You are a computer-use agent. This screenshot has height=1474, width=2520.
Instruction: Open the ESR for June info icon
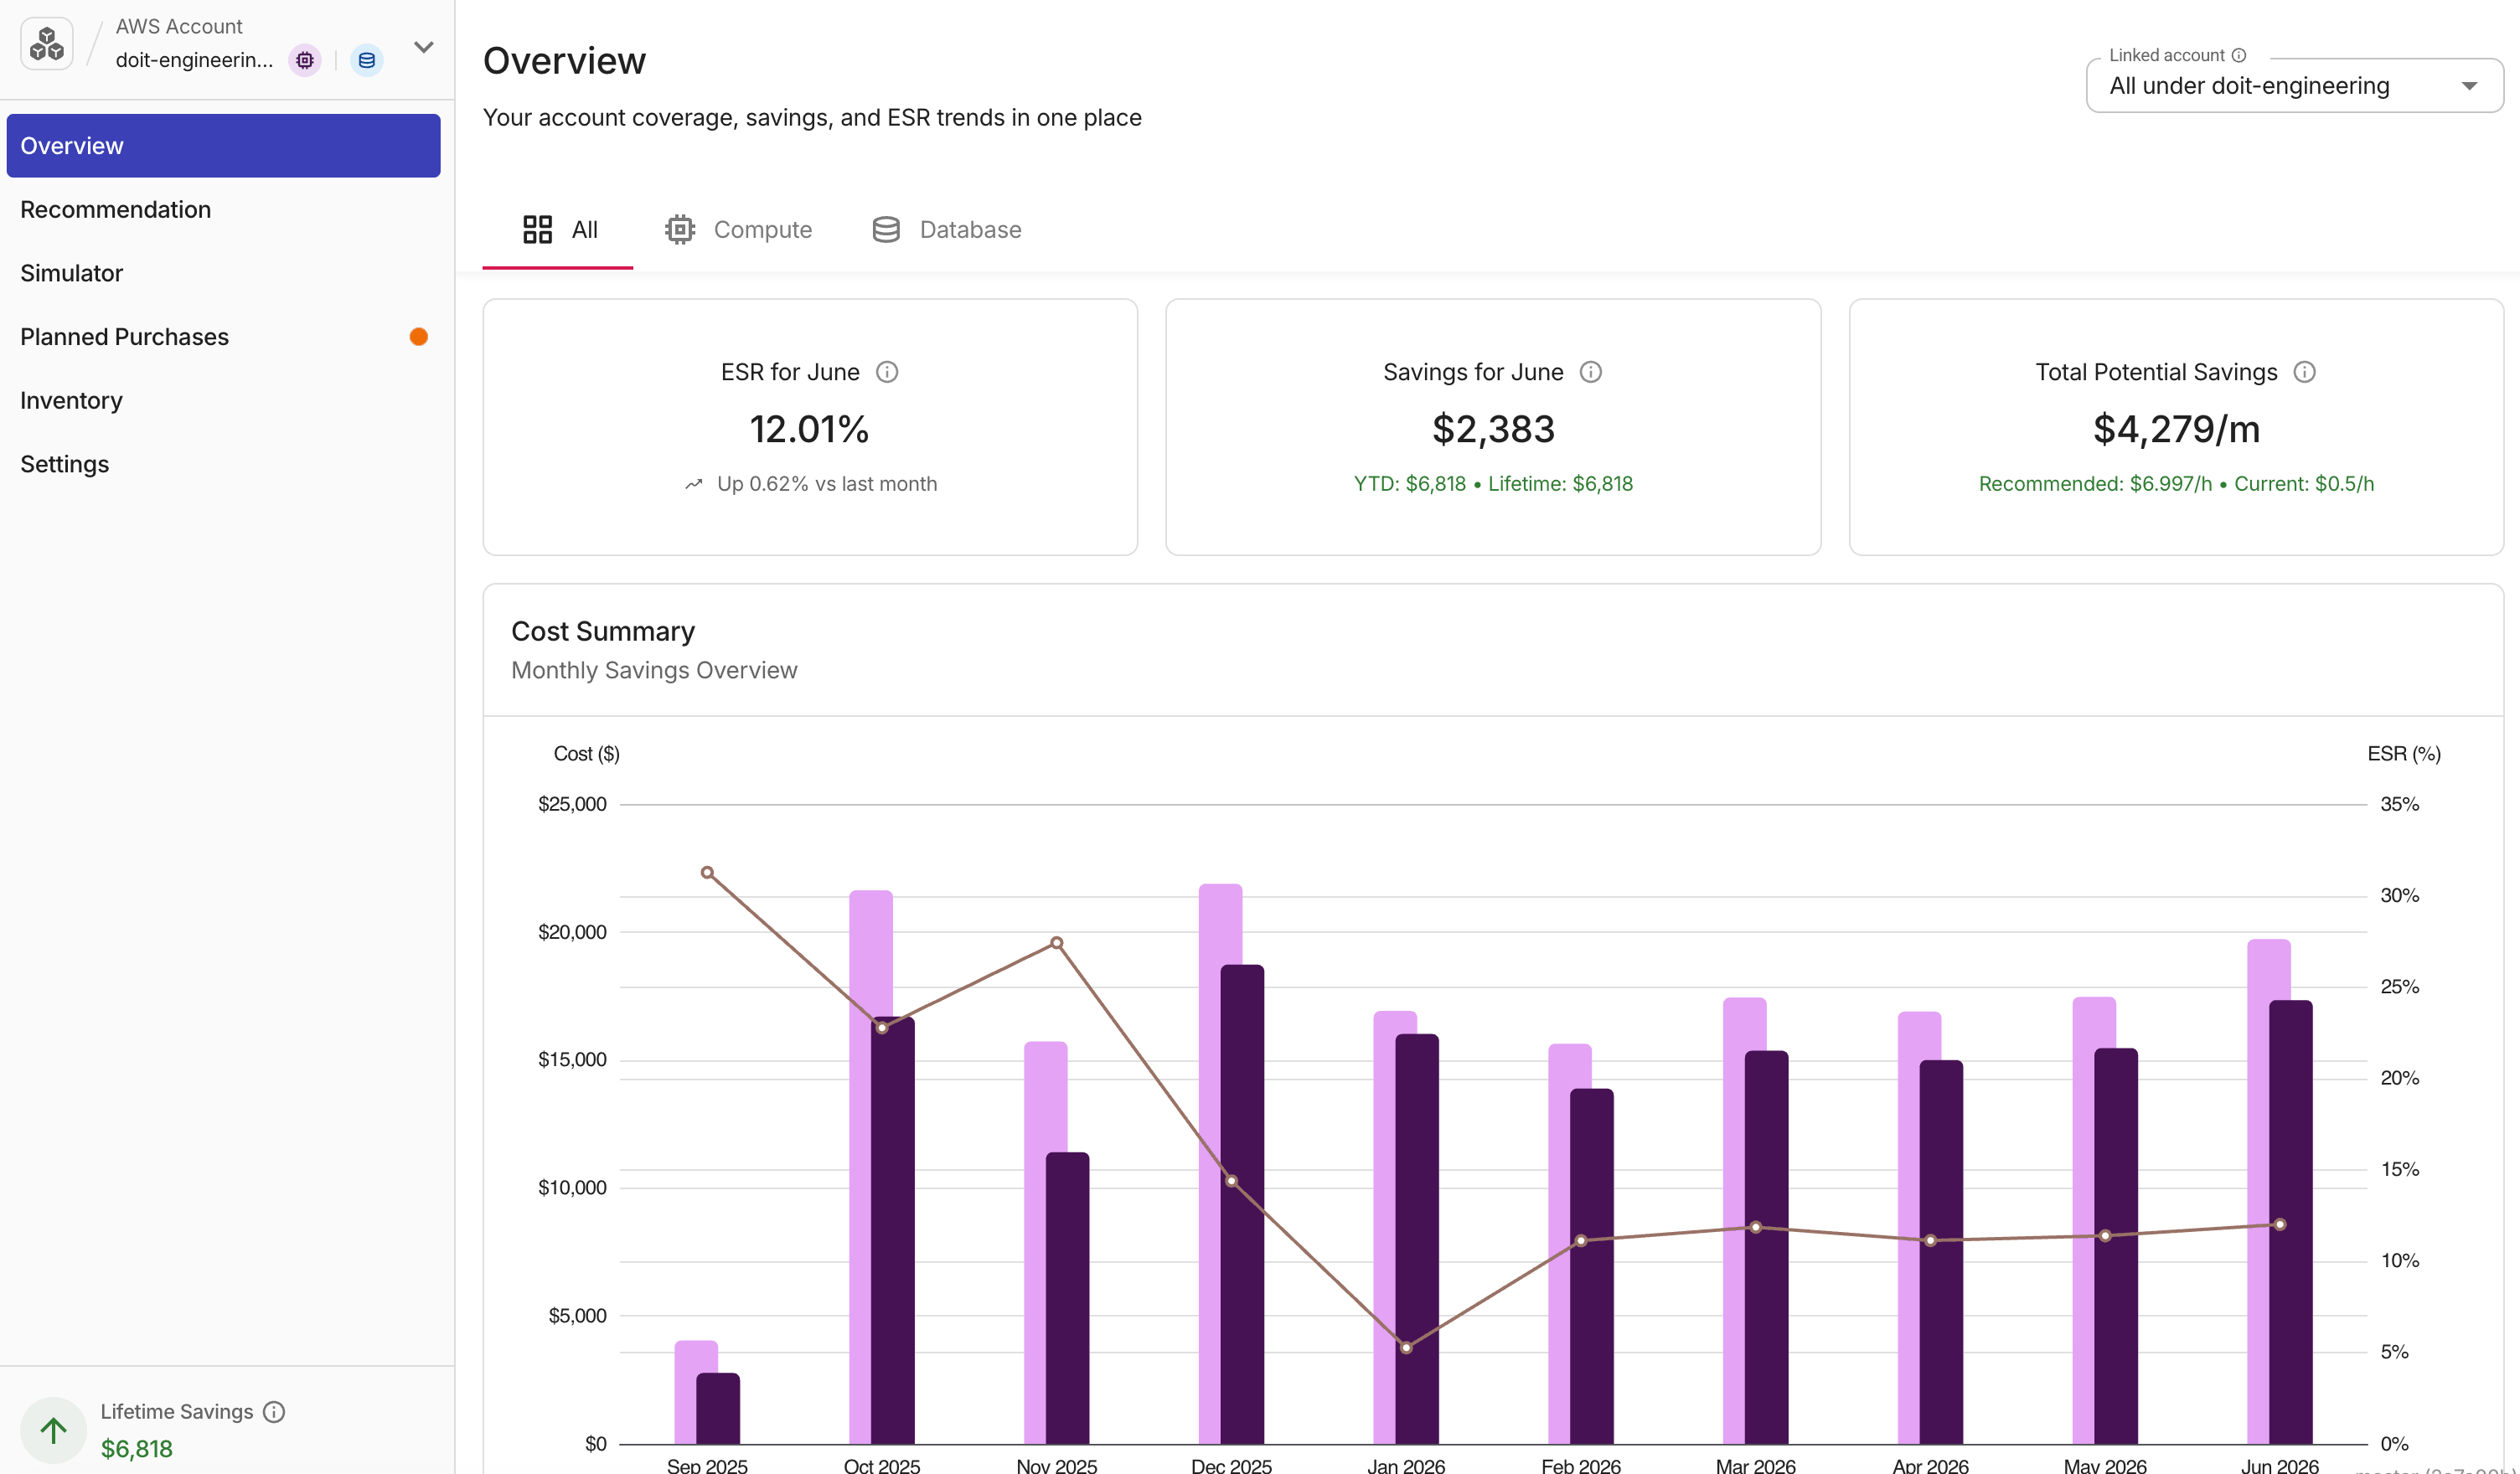pyautogui.click(x=887, y=372)
